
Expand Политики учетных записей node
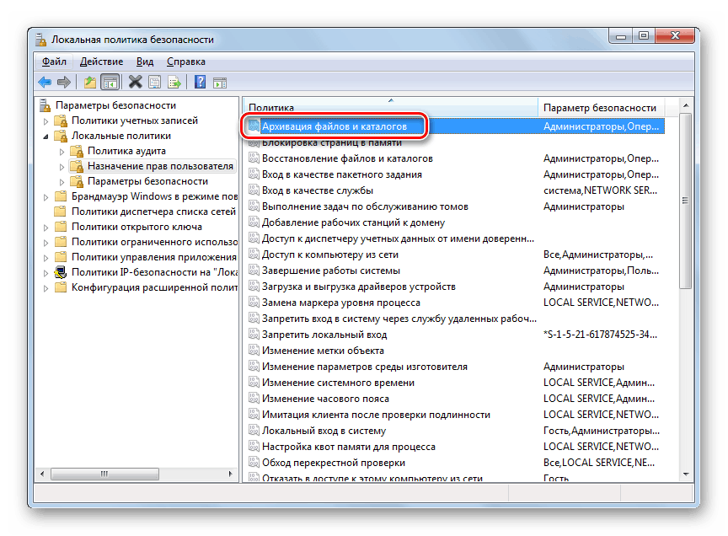(45, 121)
